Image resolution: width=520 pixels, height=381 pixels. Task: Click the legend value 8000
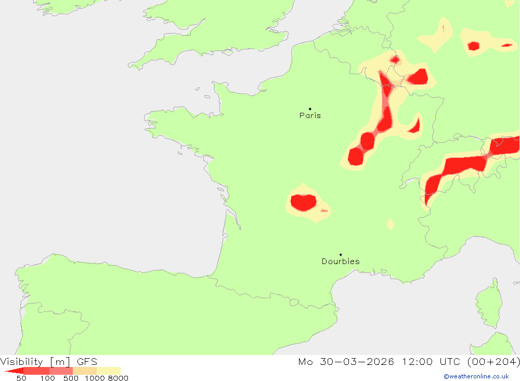(118, 378)
